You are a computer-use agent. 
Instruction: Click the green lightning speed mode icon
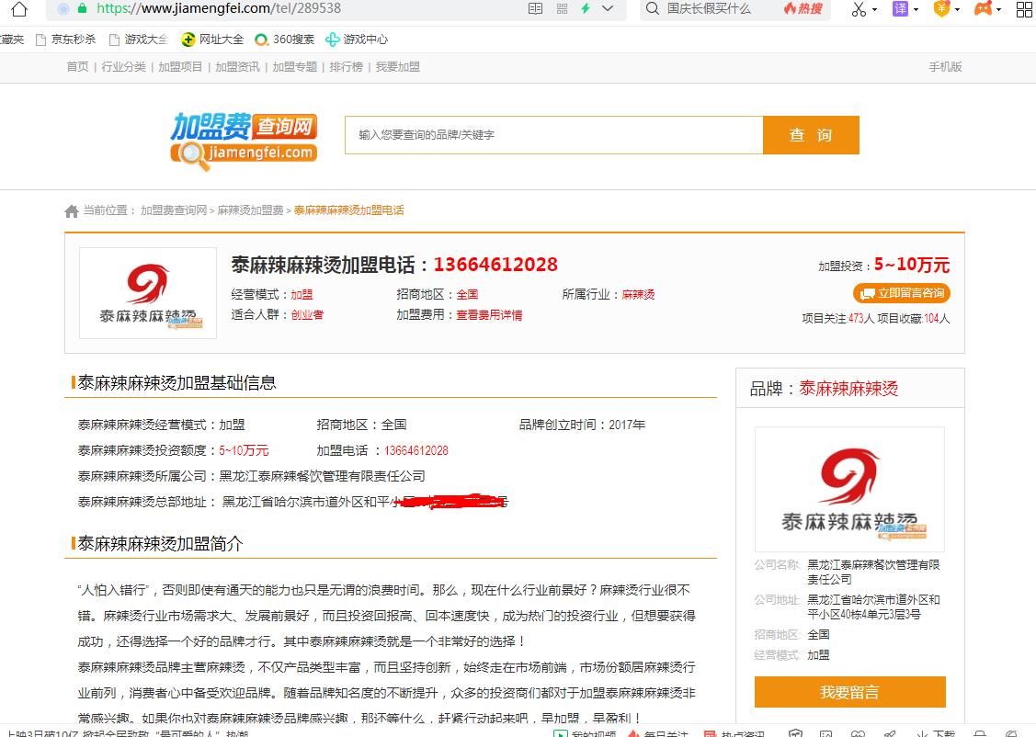click(586, 8)
